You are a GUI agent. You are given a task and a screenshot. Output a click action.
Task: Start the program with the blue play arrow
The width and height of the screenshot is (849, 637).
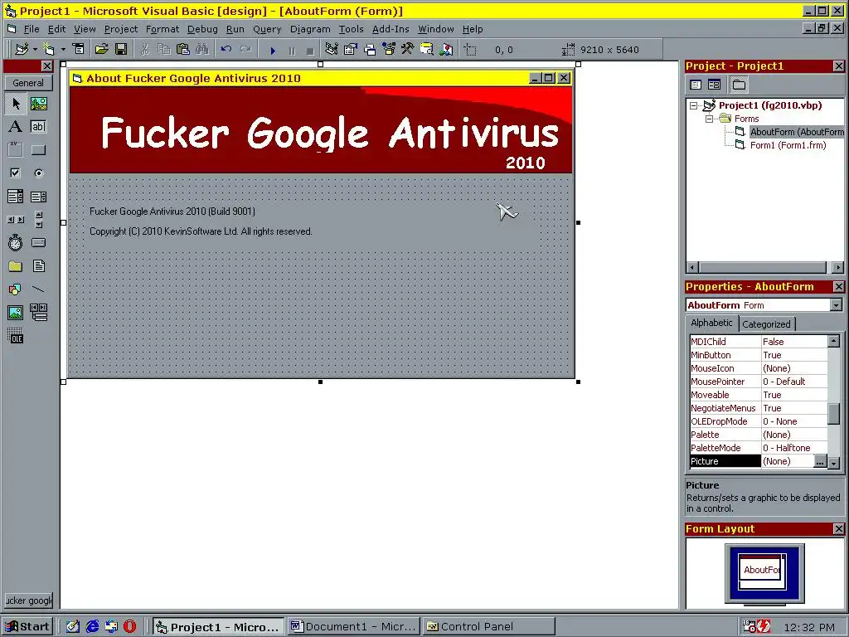pyautogui.click(x=273, y=51)
